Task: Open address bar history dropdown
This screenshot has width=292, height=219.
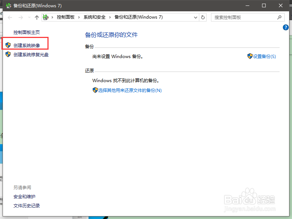Action: [195, 18]
